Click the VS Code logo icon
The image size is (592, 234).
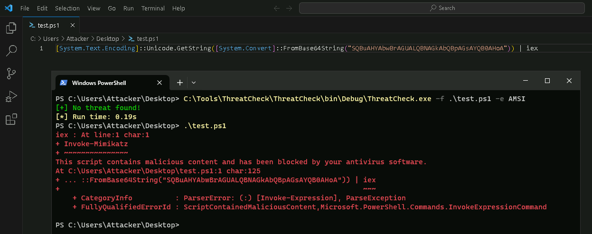(8, 8)
